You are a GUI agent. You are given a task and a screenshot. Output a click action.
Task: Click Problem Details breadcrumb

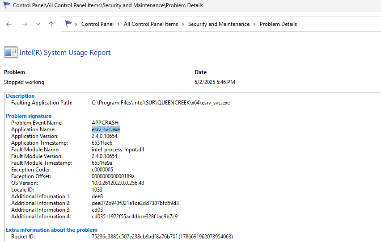point(278,24)
